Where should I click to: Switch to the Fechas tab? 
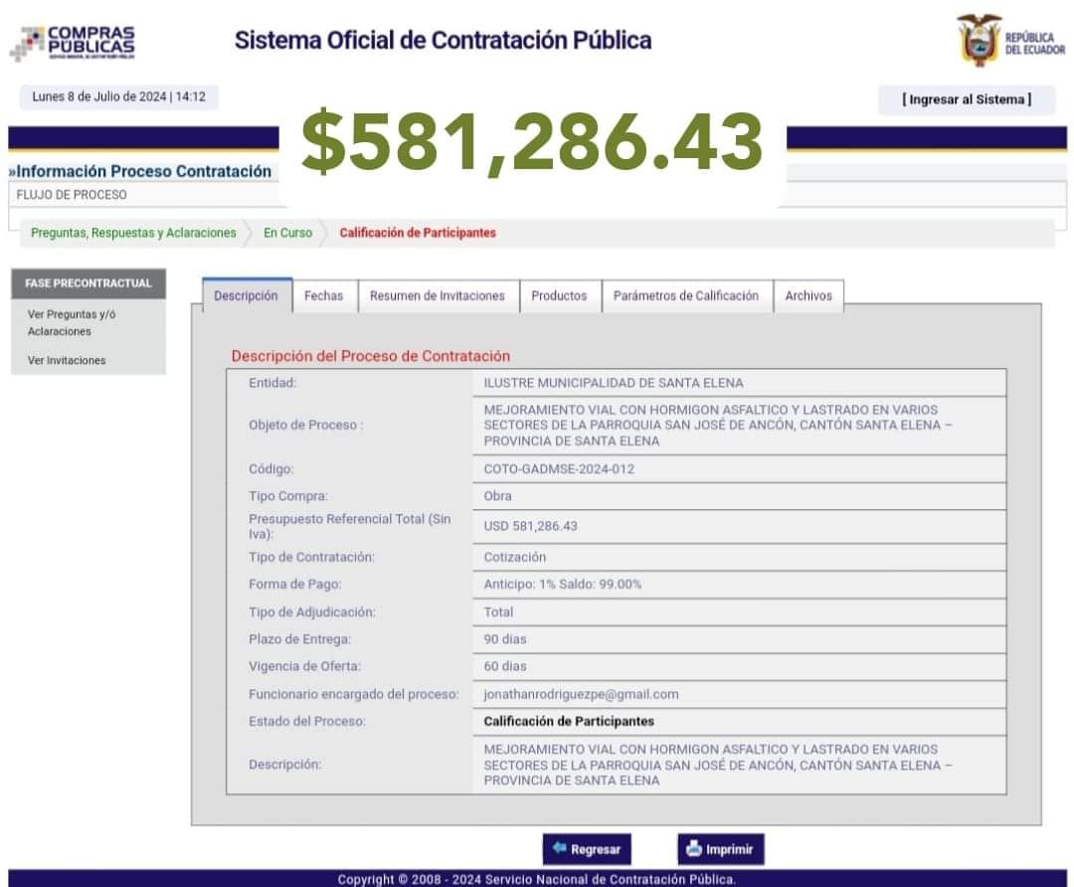[x=323, y=296]
